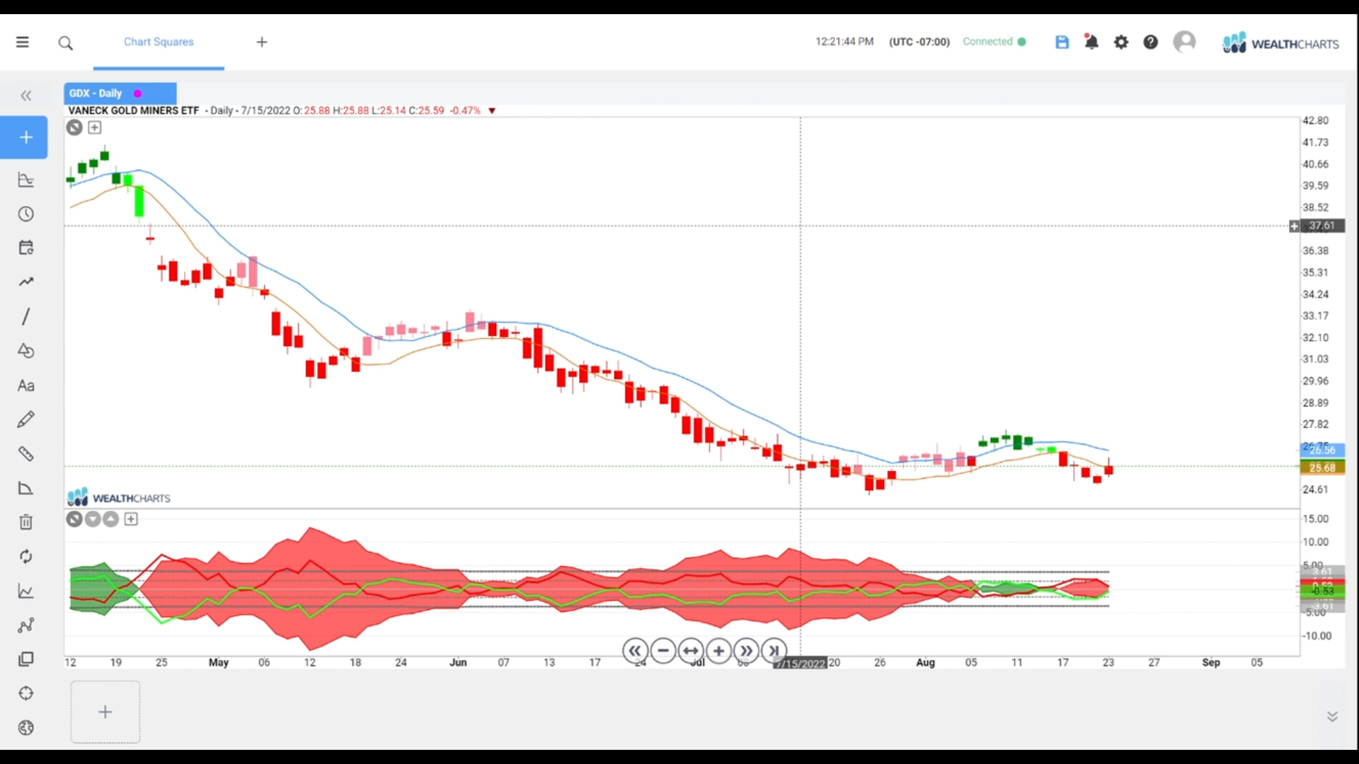This screenshot has width=1359, height=764.
Task: Click the blue 26.56 price tag
Action: coord(1321,451)
